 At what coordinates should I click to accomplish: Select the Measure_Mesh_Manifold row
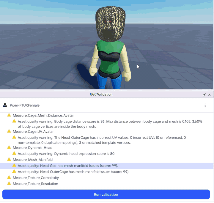pos(107,160)
